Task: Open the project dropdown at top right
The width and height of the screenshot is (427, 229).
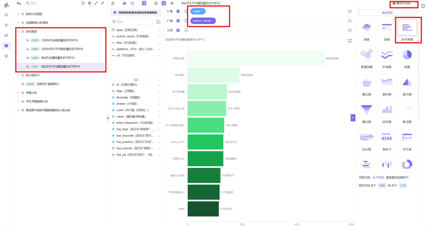Action: pyautogui.click(x=404, y=3)
